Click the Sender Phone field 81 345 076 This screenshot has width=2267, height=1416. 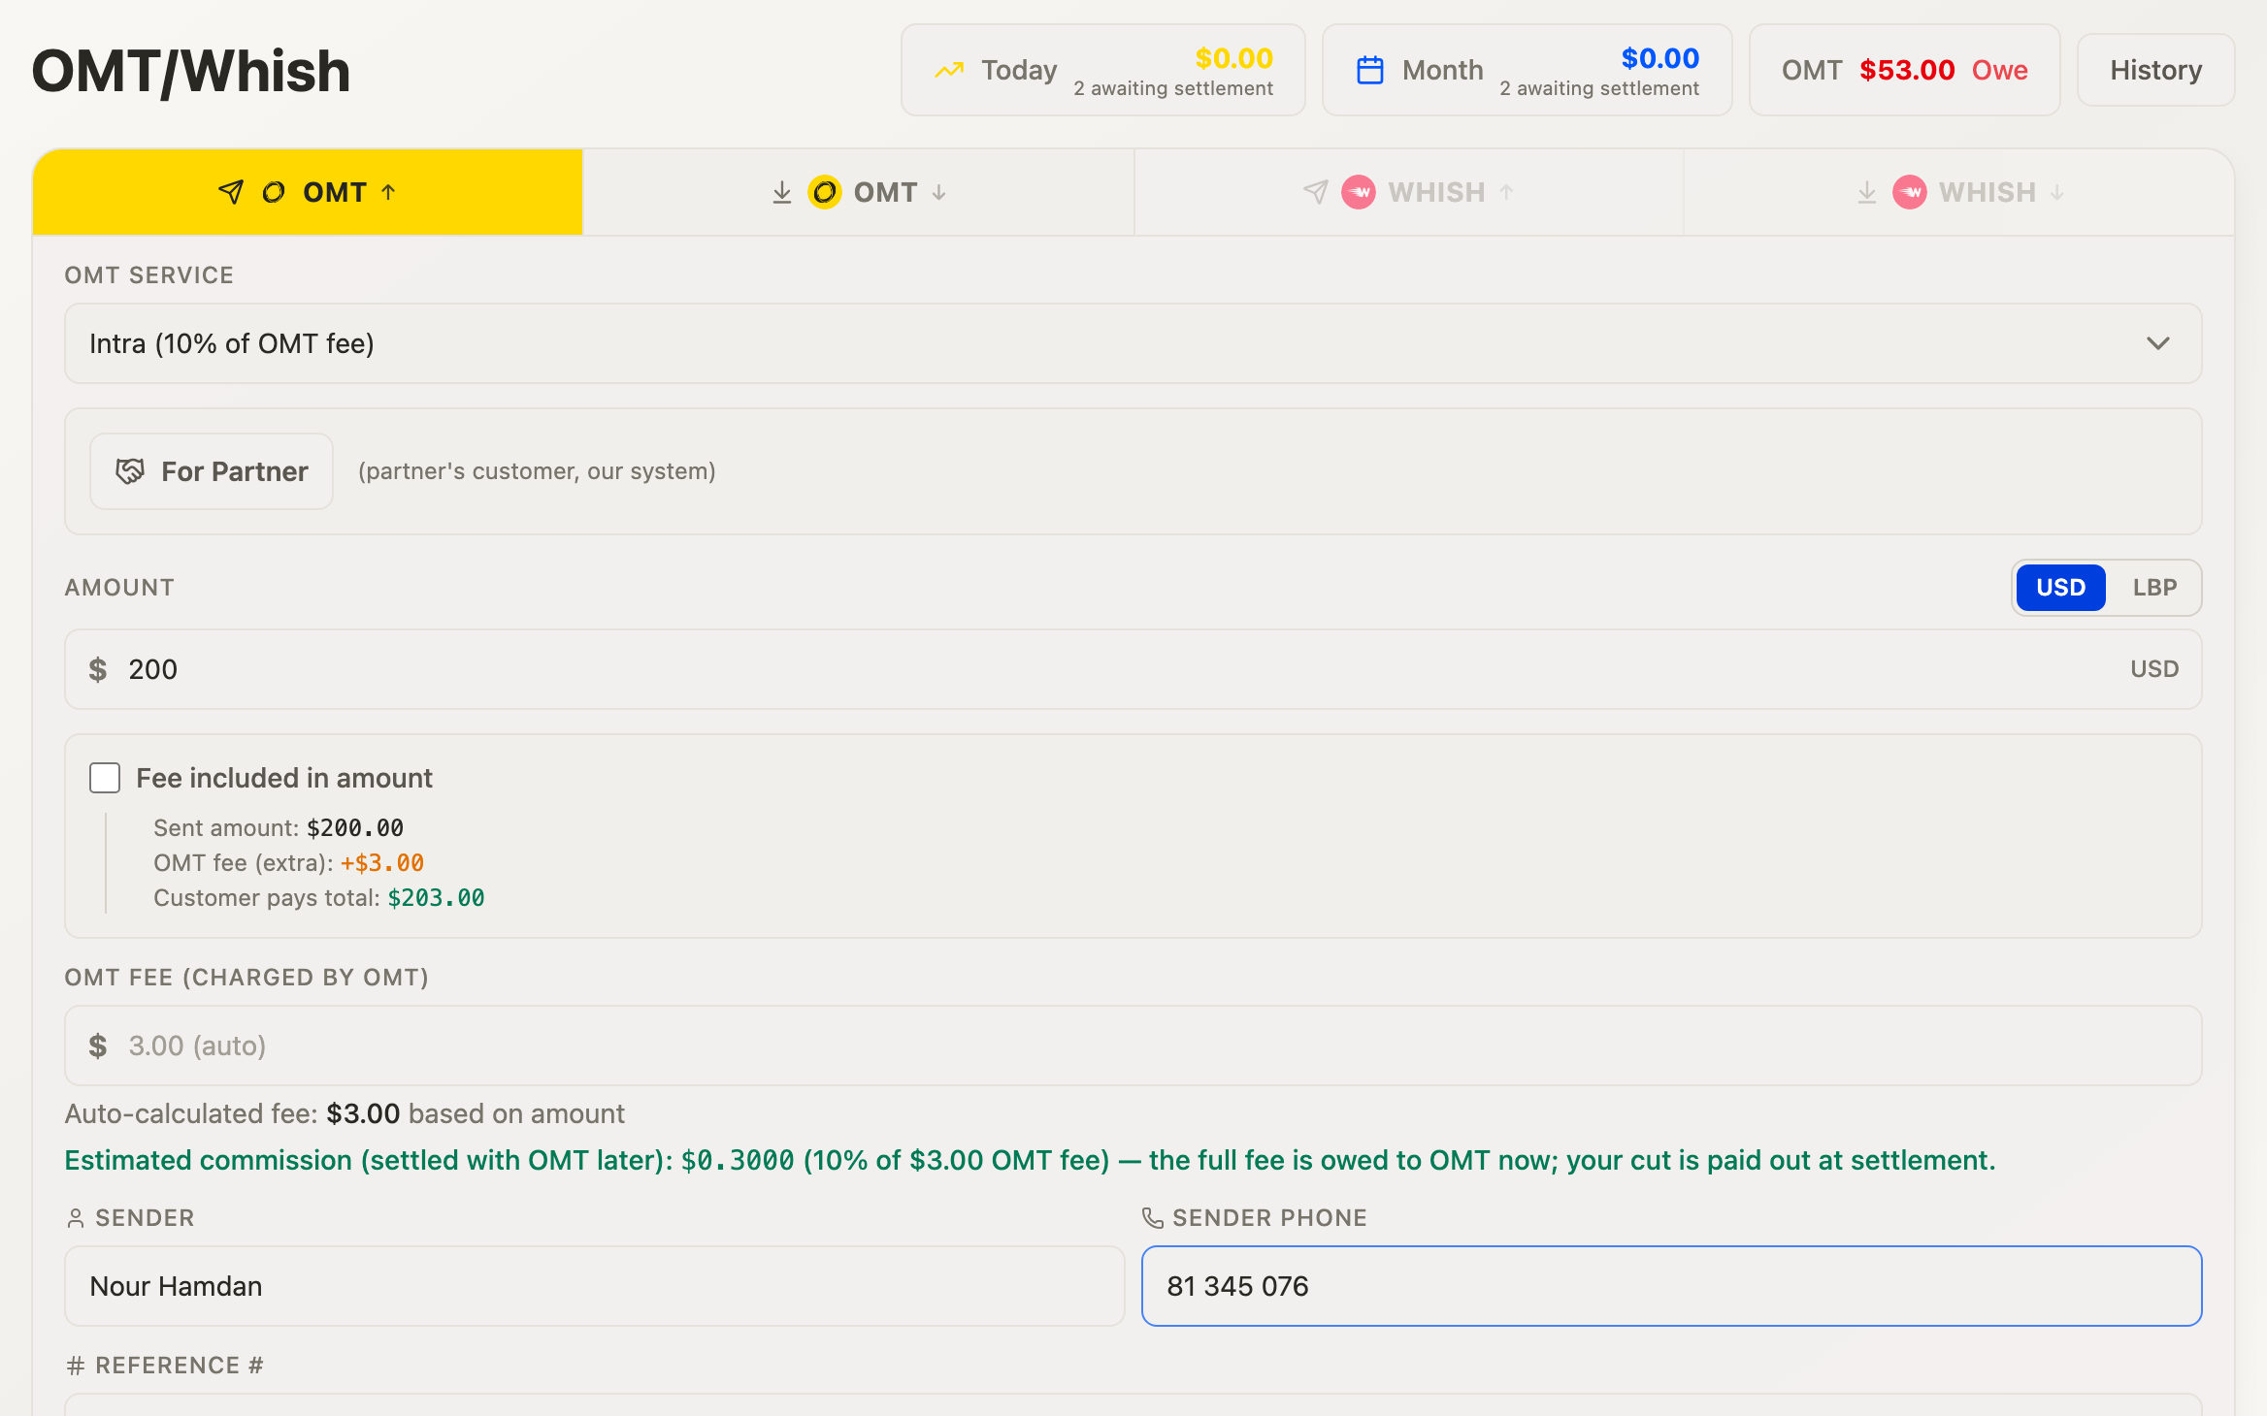click(x=1672, y=1286)
